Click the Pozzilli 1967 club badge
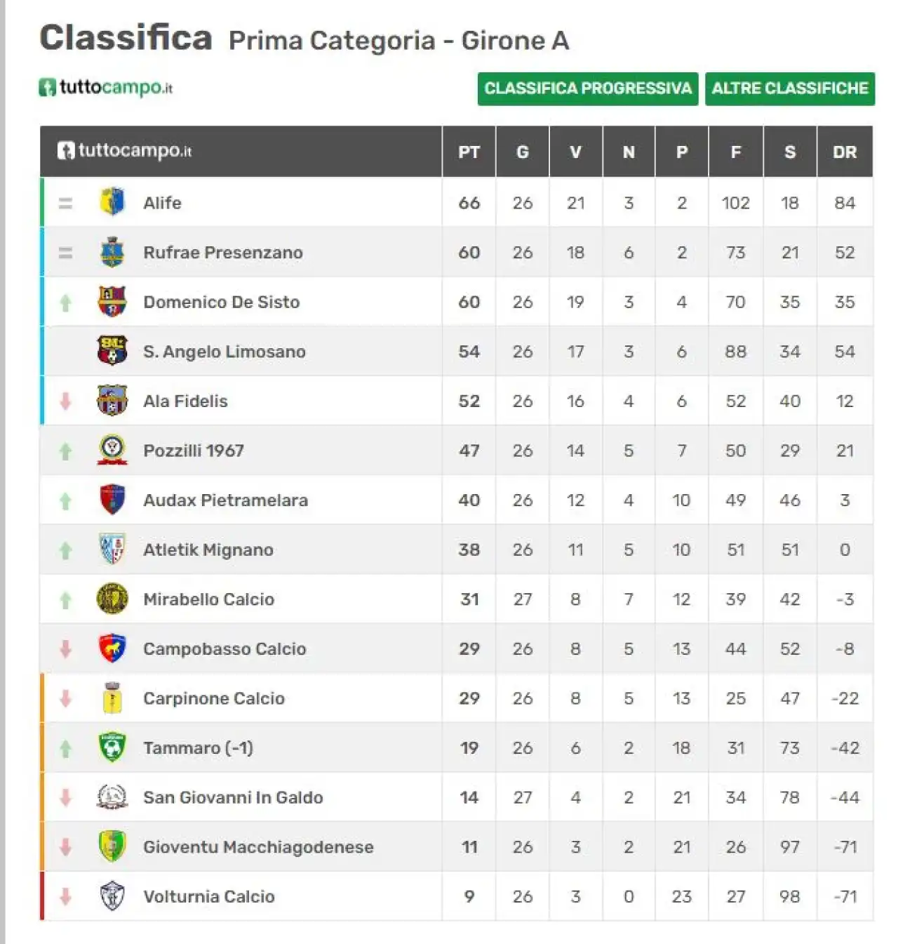898x944 pixels. (x=112, y=451)
